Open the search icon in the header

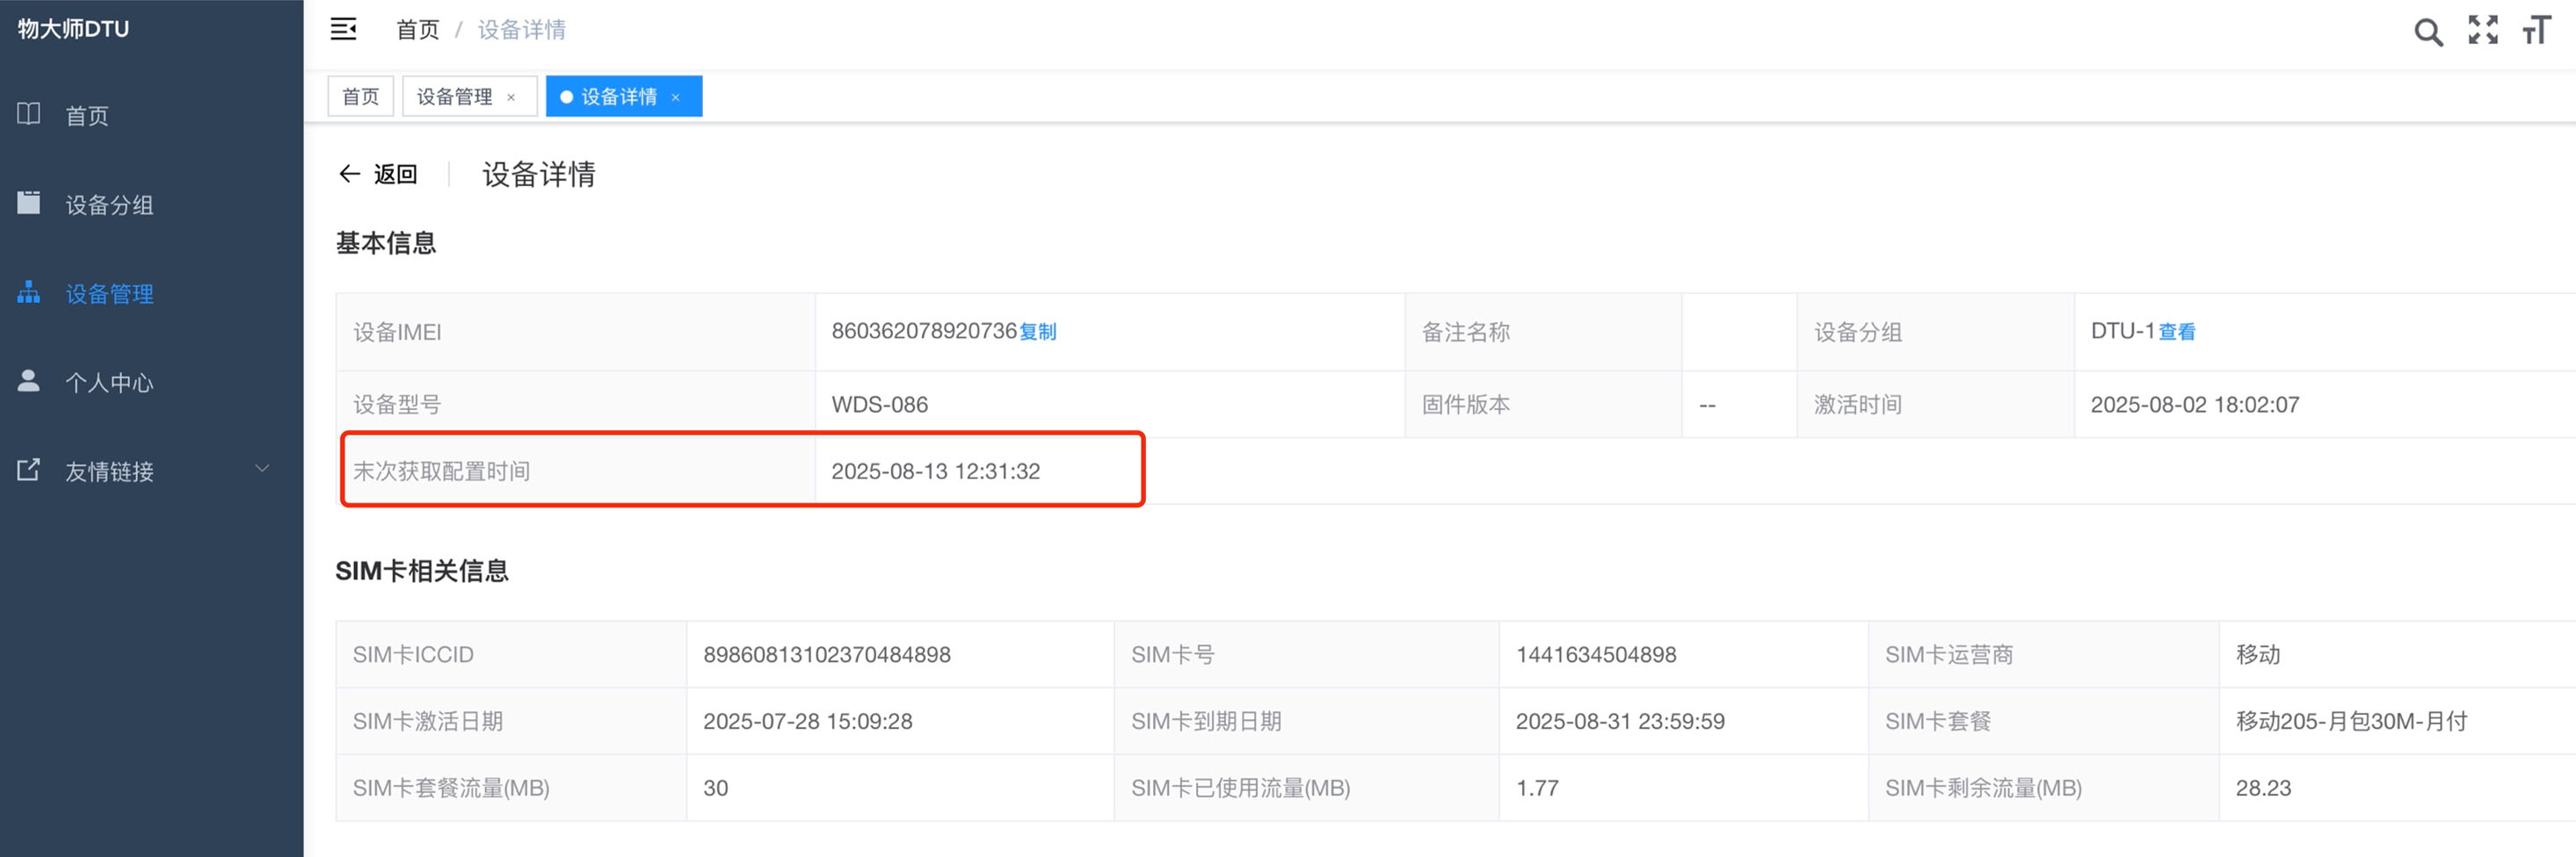tap(2427, 32)
